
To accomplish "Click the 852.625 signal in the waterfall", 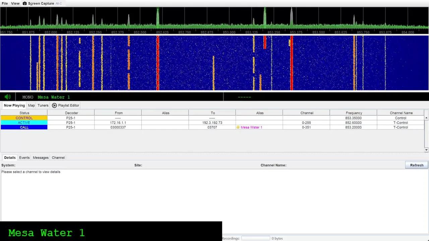I will click(x=158, y=63).
